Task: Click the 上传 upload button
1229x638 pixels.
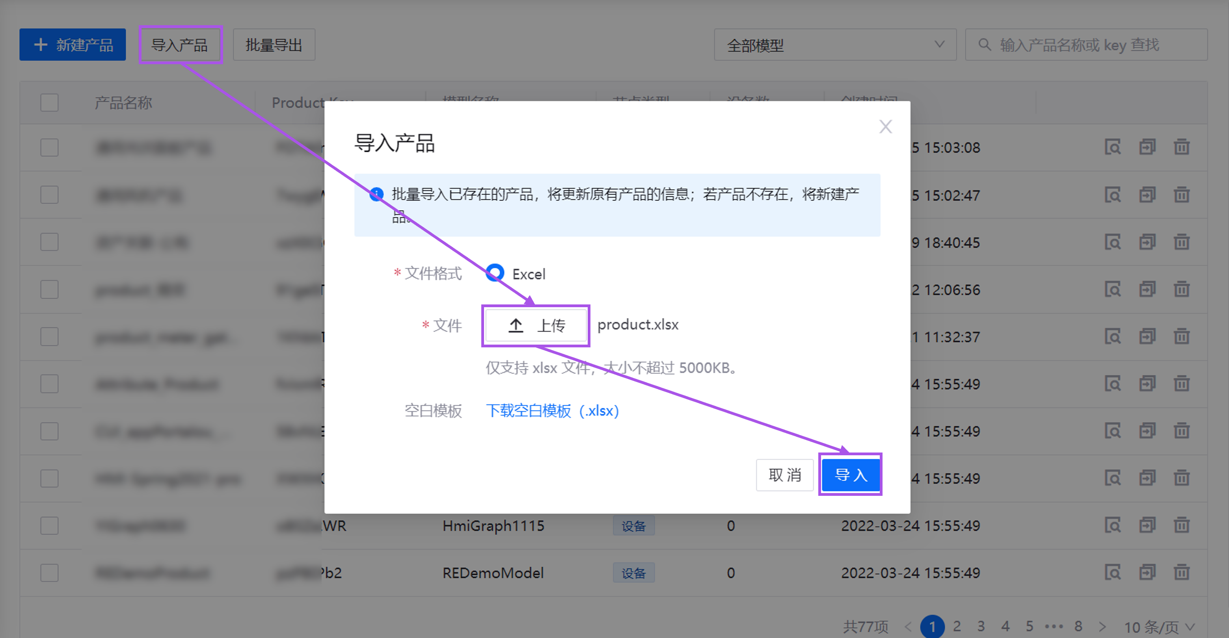Action: coord(536,326)
